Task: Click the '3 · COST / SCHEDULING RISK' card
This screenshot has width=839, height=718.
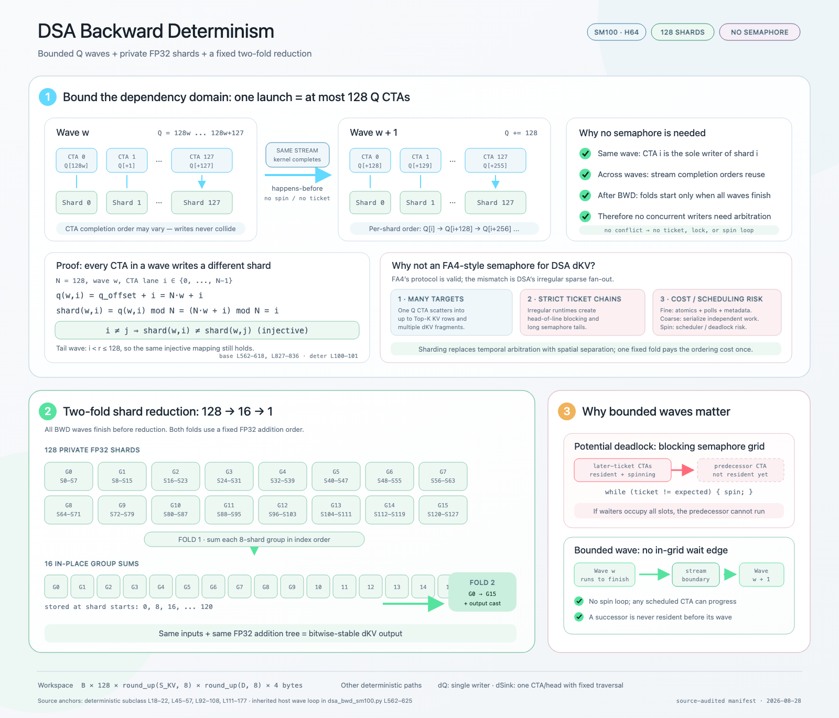Action: point(717,312)
